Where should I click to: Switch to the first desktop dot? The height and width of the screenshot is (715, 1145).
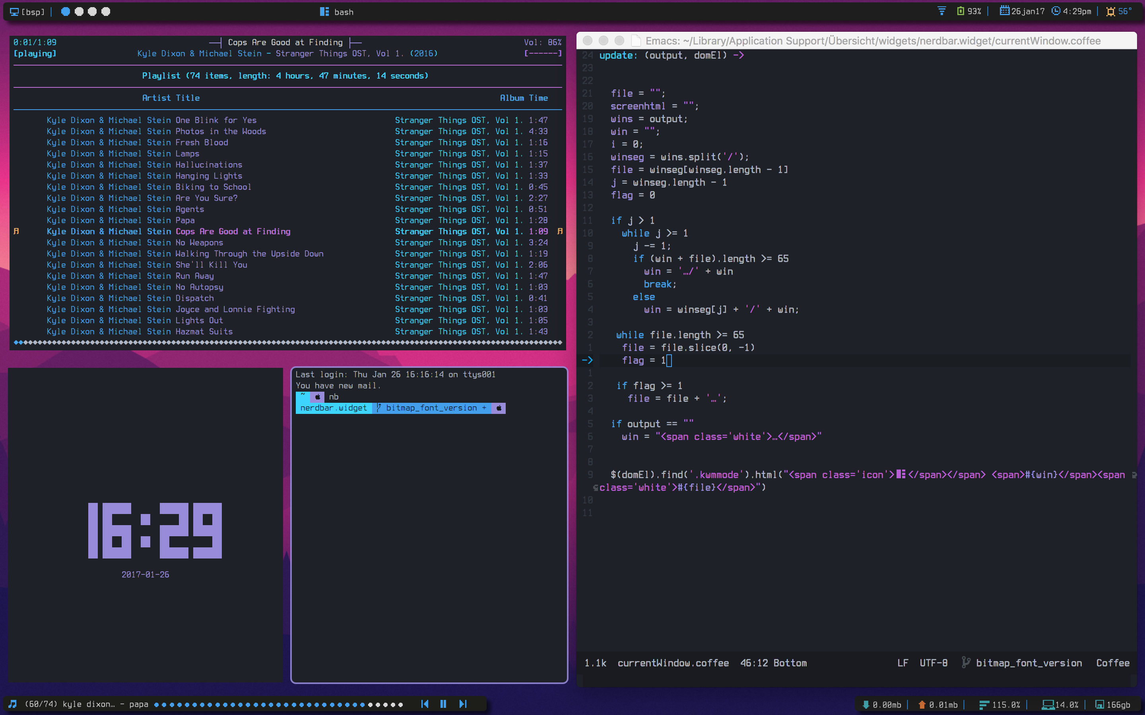pos(66,12)
